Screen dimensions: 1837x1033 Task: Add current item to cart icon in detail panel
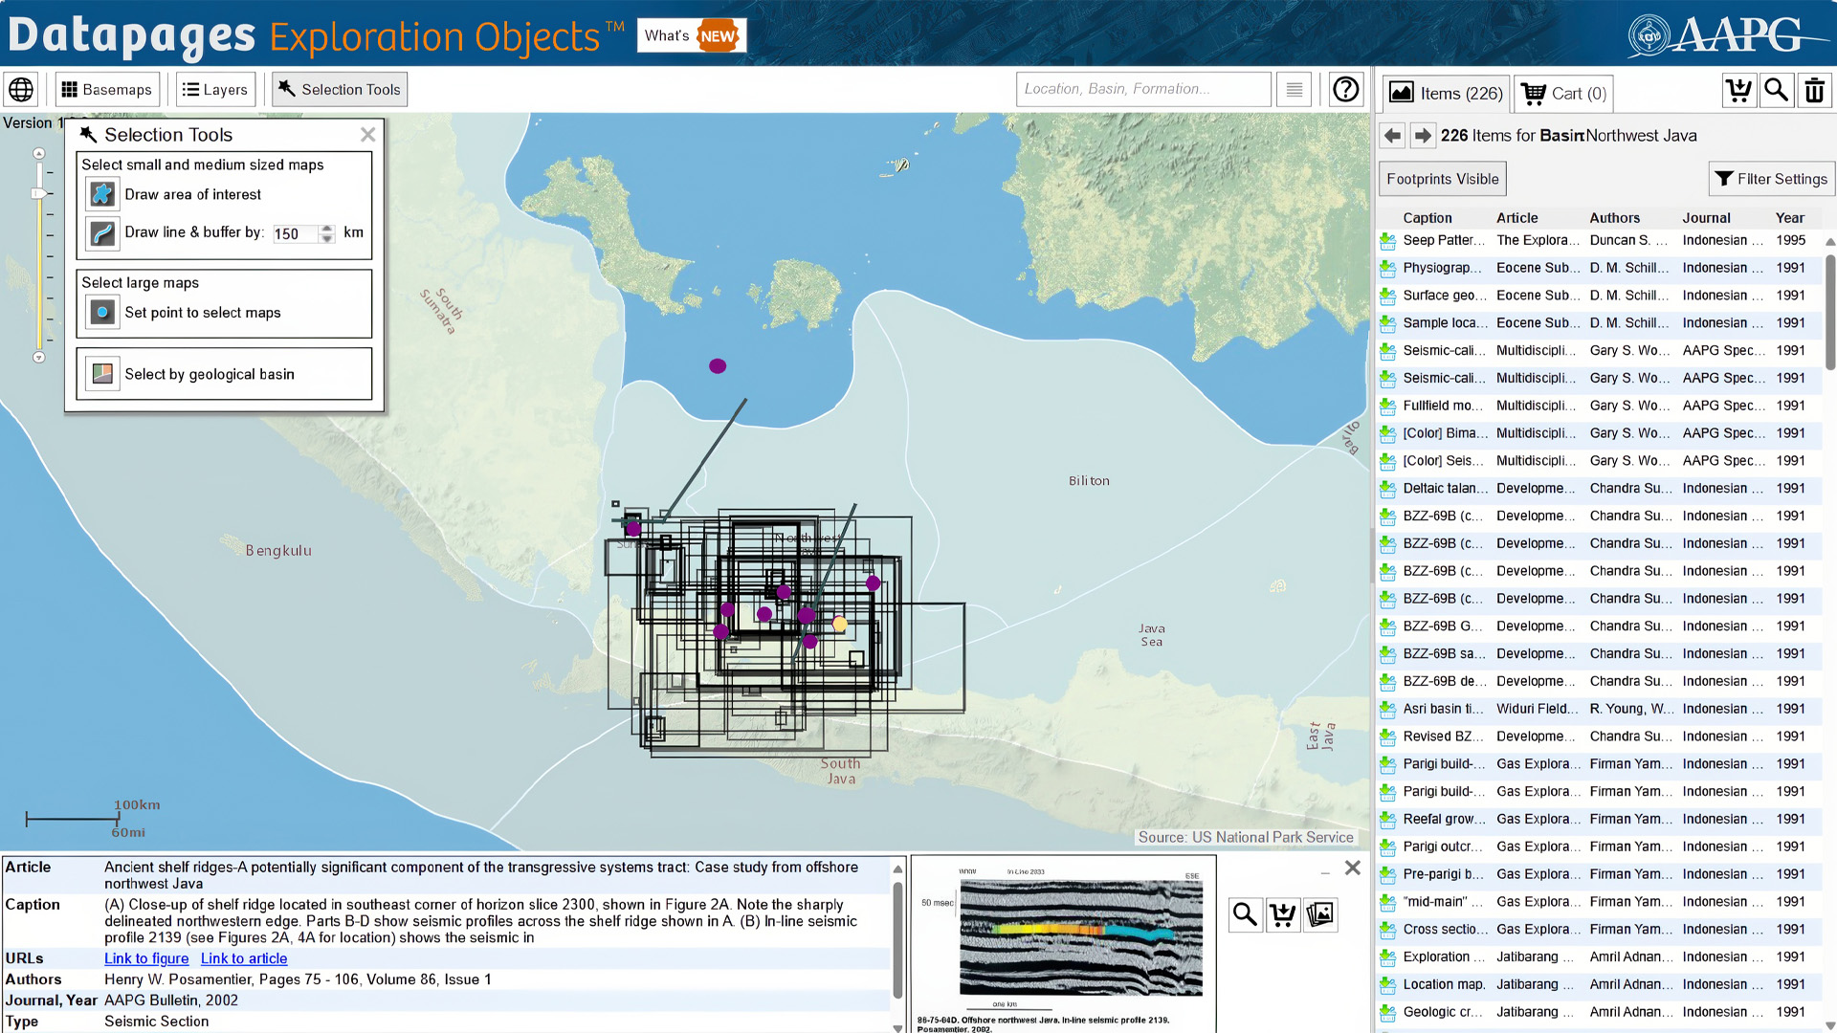click(1282, 914)
